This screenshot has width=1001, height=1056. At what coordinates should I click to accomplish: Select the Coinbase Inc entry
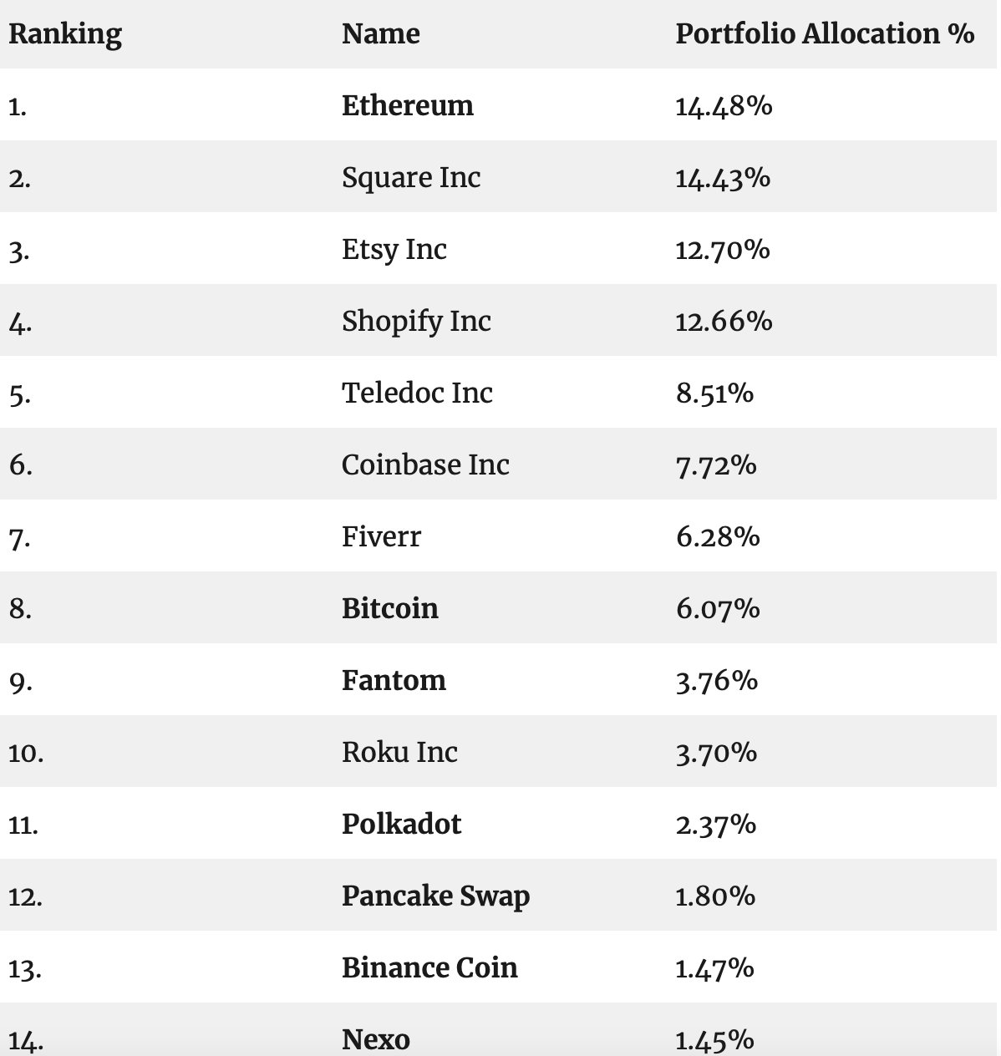pyautogui.click(x=425, y=465)
